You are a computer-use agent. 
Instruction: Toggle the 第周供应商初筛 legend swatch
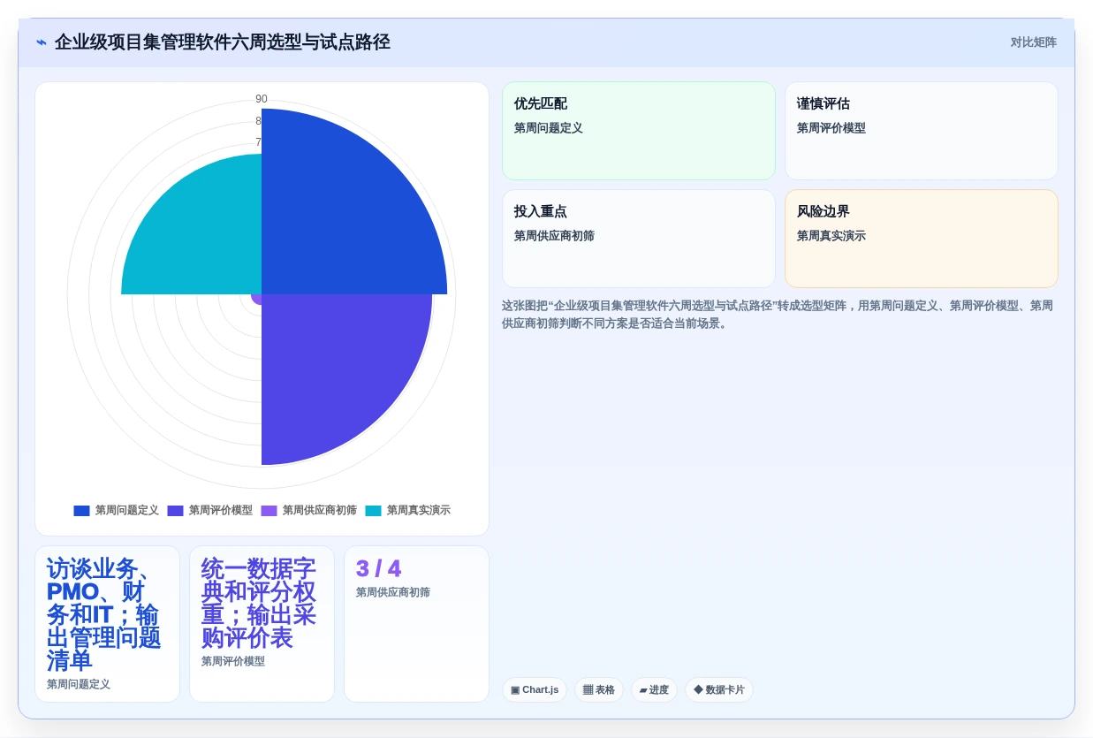tap(269, 511)
